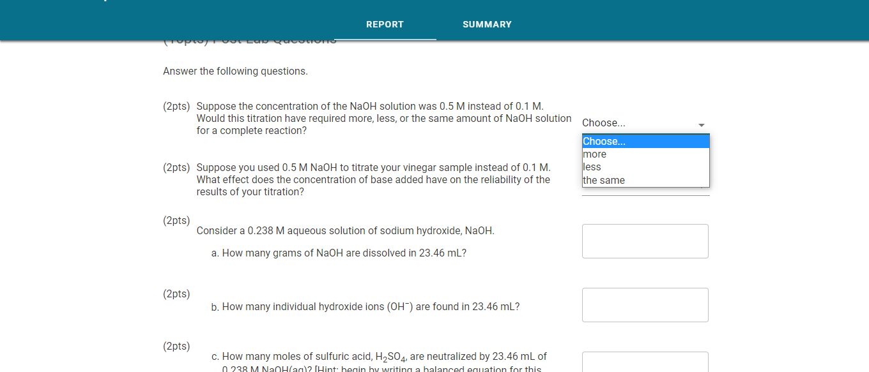Open the Choose... dropdown for the first question
The width and height of the screenshot is (869, 372).
click(643, 123)
